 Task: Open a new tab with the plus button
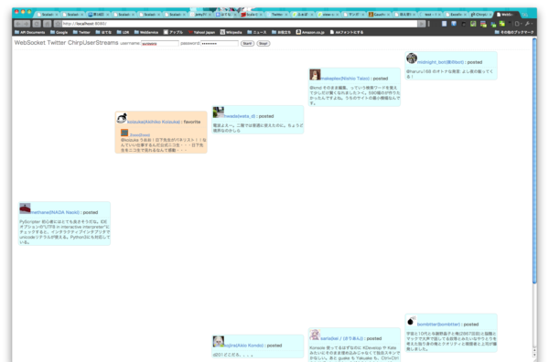[x=524, y=15]
